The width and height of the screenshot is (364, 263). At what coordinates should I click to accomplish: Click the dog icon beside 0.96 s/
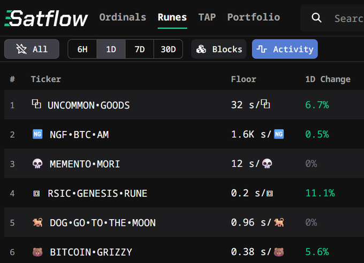[x=279, y=222]
